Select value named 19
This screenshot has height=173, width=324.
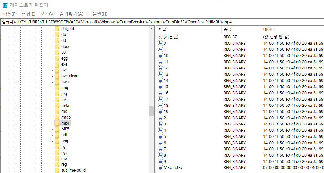pos(166,112)
